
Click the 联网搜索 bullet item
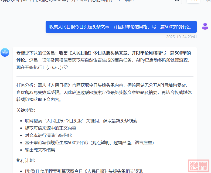pos(81,121)
